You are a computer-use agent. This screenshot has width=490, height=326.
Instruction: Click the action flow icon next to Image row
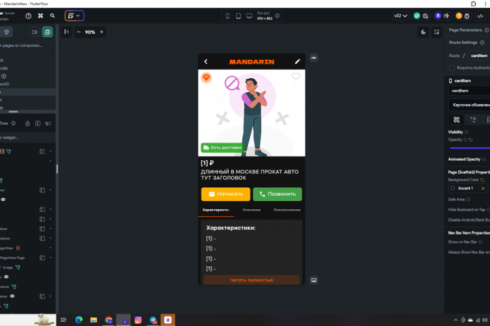click(17, 267)
